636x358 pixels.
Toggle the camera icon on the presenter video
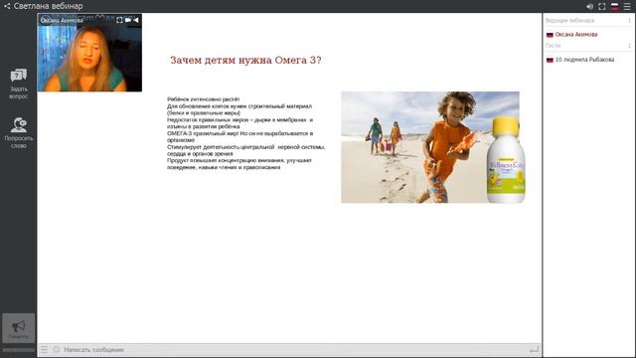click(x=128, y=20)
